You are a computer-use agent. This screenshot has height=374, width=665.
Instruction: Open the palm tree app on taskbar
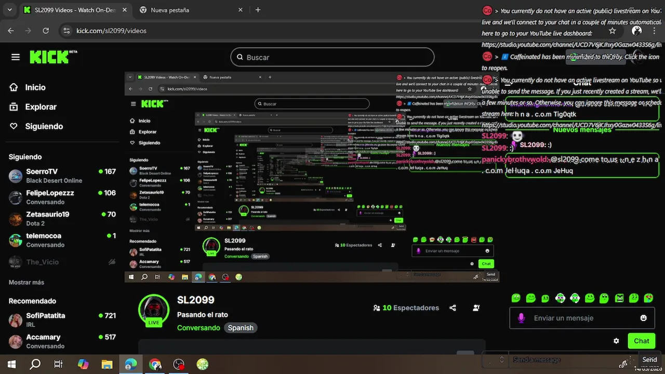(203, 365)
